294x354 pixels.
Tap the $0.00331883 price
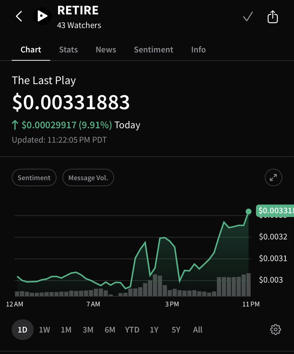pos(71,102)
